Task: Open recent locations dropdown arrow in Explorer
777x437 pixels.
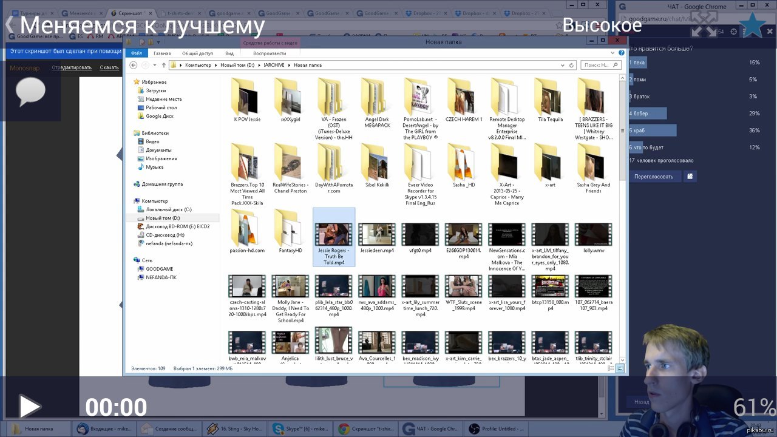Action: (x=155, y=65)
